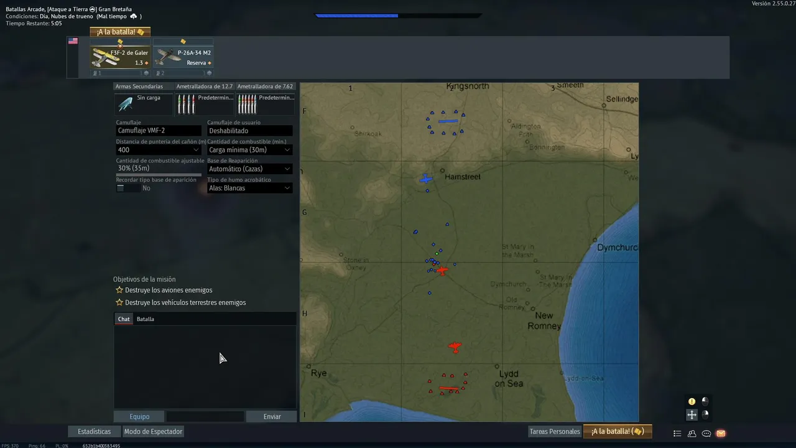Expand the Carga mínima (30m) fuel dropdown
This screenshot has height=448, width=796.
pos(249,150)
